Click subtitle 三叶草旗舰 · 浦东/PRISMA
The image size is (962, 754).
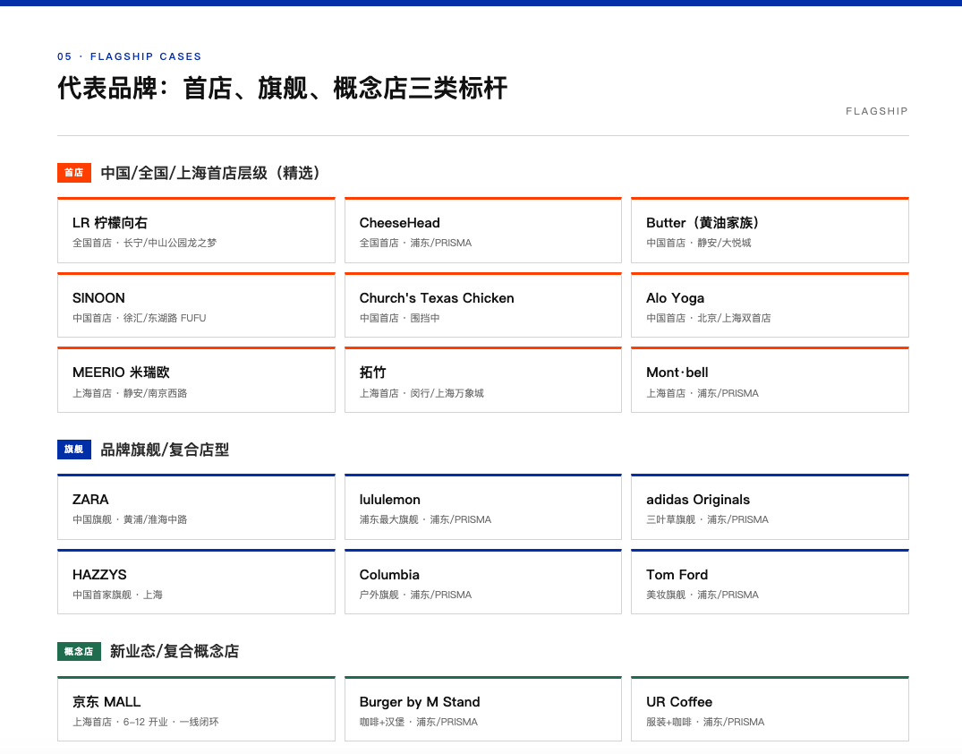tap(707, 519)
